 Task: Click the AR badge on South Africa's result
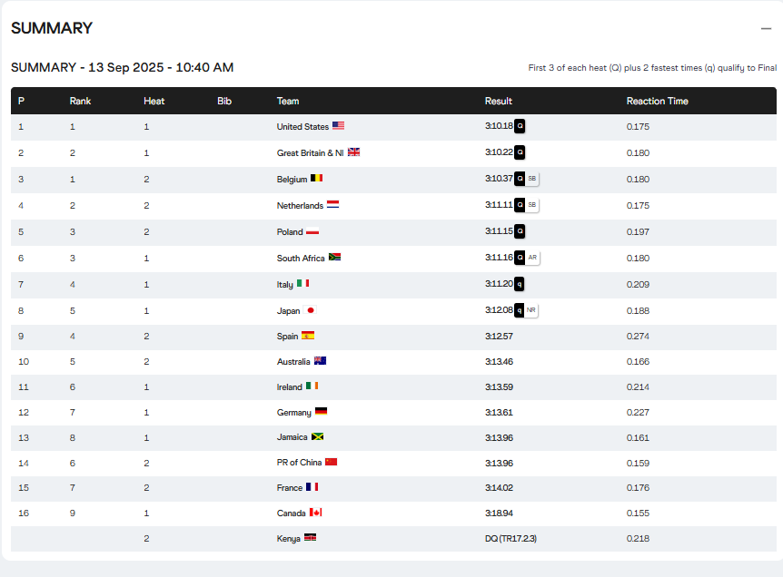(x=532, y=258)
